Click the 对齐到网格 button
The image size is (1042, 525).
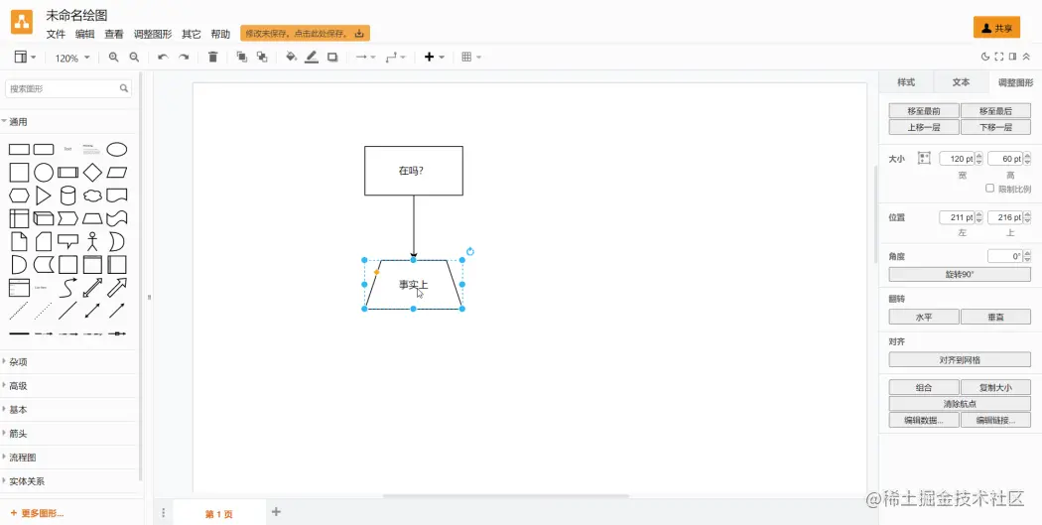tap(960, 359)
